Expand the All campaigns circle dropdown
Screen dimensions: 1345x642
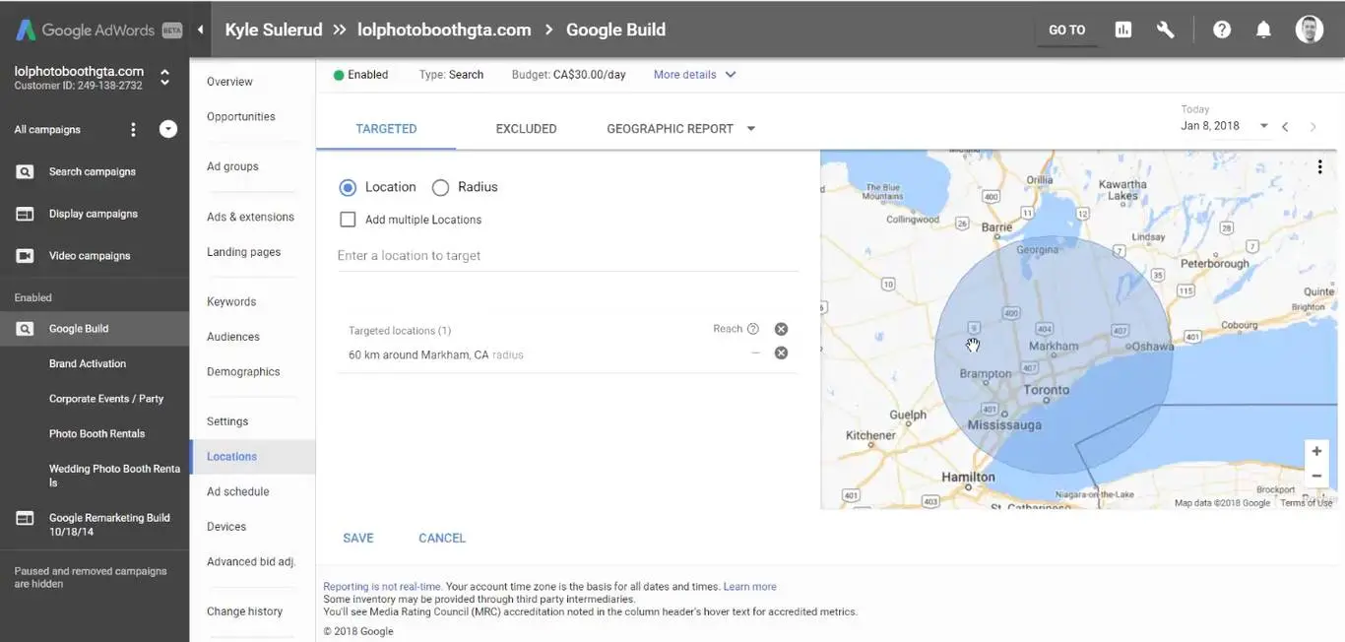168,129
